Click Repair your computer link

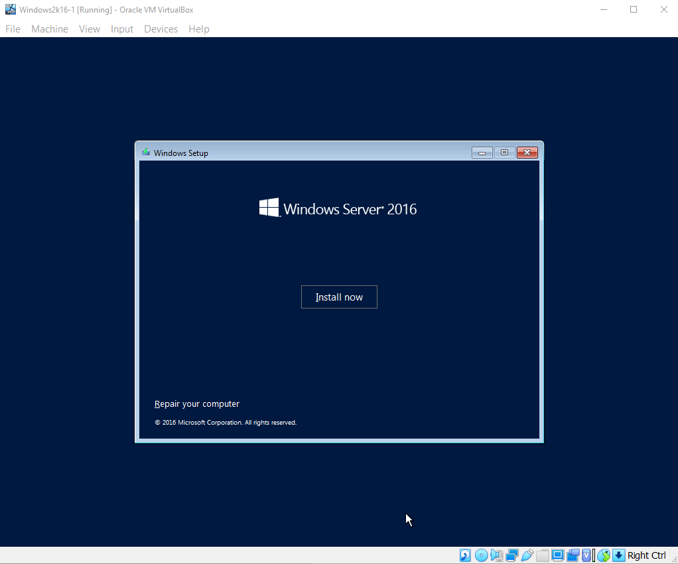[197, 404]
